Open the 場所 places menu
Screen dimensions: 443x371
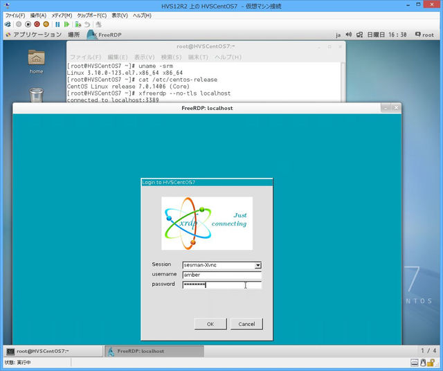73,34
